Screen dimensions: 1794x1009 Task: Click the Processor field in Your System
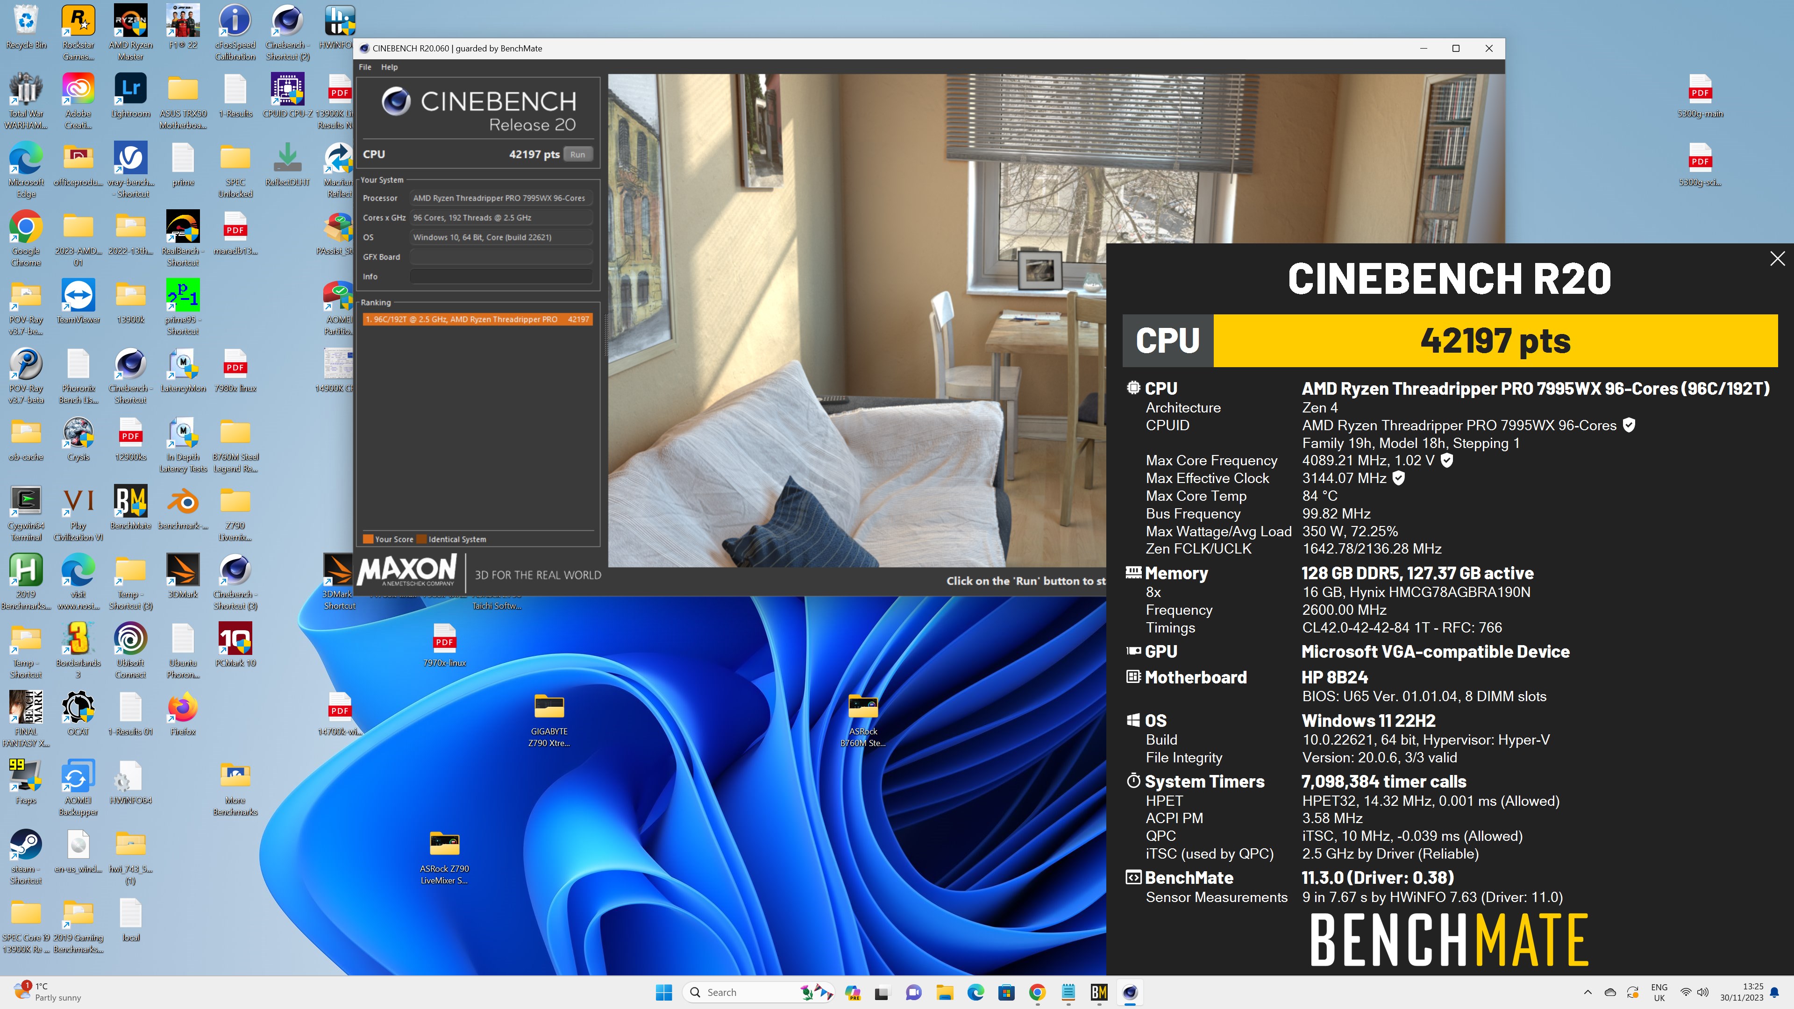[x=501, y=198]
